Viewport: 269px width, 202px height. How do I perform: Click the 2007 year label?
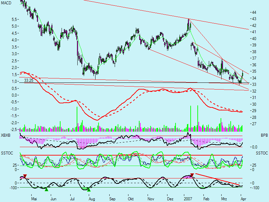click(188, 199)
